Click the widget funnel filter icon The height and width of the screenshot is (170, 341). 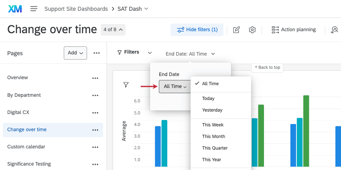126,84
